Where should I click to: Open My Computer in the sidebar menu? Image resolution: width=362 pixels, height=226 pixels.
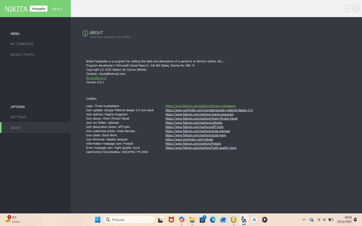point(22,44)
